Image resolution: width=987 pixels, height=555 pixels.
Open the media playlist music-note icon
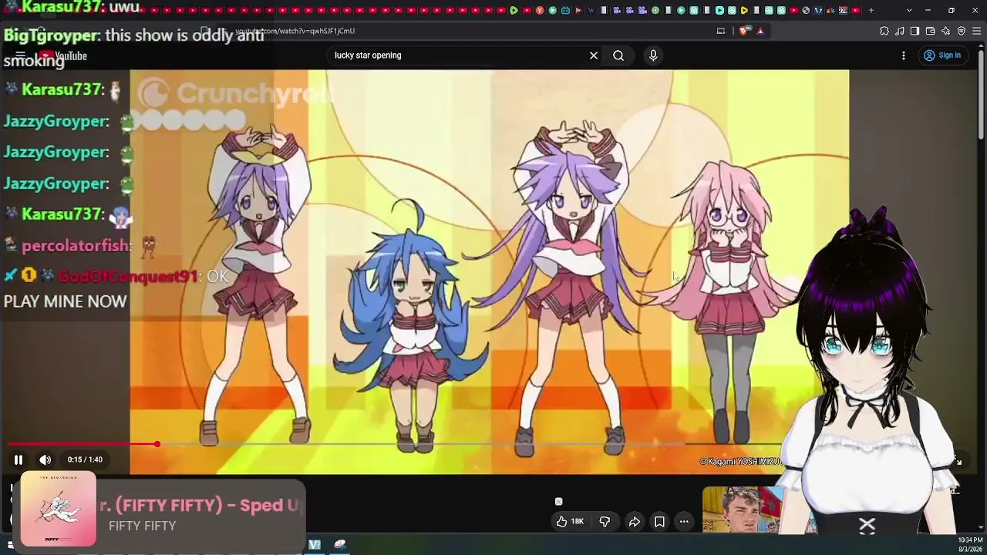(x=900, y=31)
